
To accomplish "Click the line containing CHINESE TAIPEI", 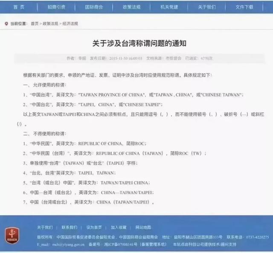I will point(93,105).
